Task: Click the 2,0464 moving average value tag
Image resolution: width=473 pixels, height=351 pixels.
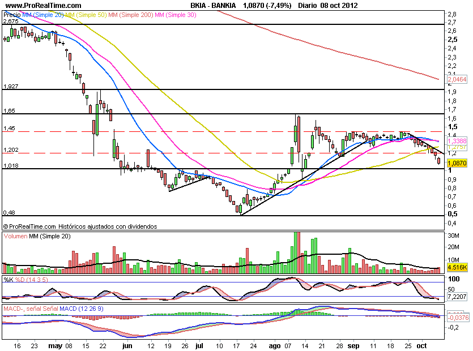Action: [457, 80]
